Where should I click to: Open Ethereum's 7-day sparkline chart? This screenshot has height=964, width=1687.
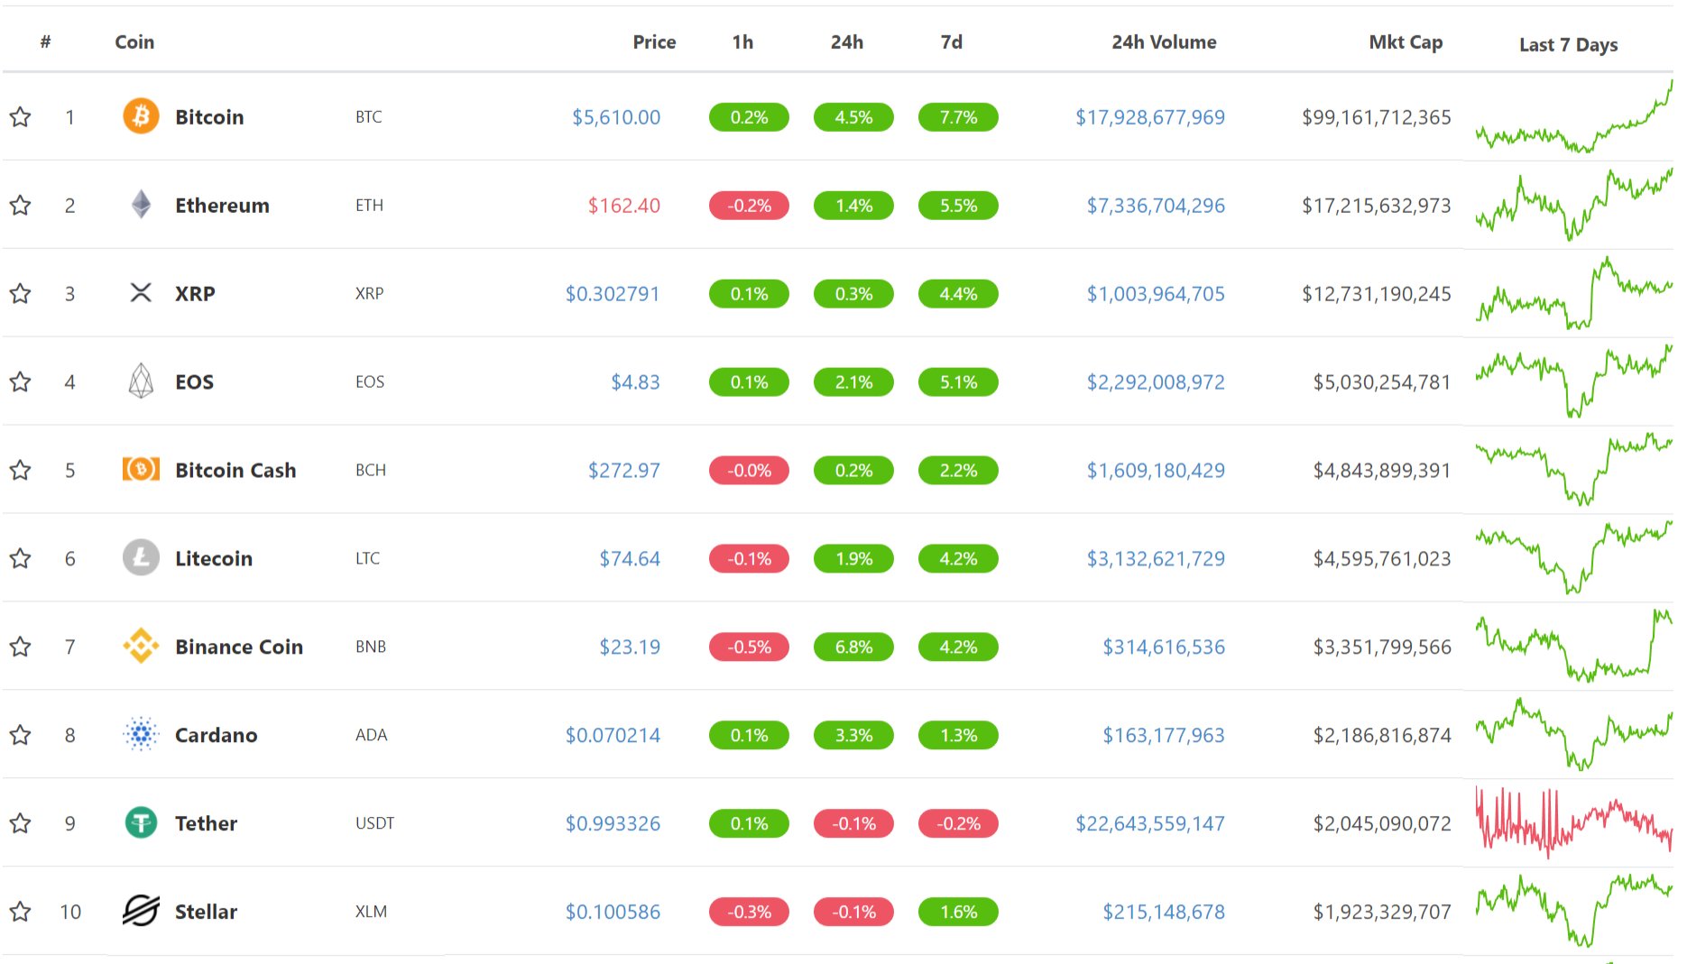point(1574,204)
